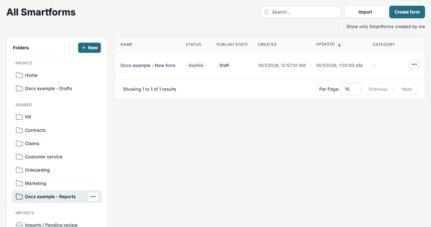Click the Draft publish state badge
The width and height of the screenshot is (431, 227).
pos(224,66)
